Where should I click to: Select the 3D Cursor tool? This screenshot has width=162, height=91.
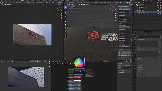(66, 10)
